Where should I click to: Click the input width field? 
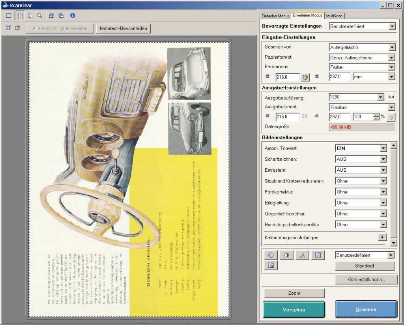[x=288, y=77]
